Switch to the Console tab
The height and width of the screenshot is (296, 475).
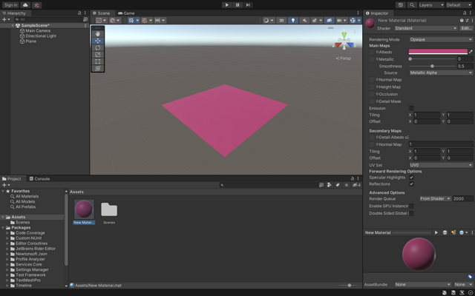tap(39, 179)
